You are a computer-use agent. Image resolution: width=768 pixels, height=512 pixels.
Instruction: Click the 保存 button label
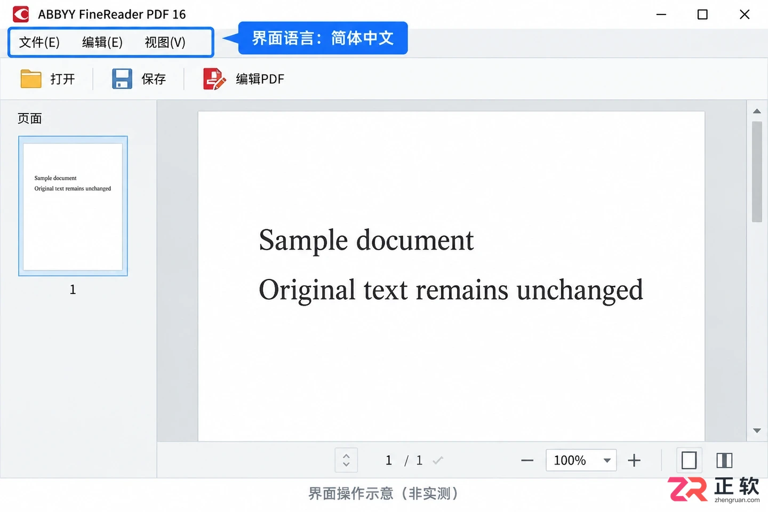pos(154,79)
